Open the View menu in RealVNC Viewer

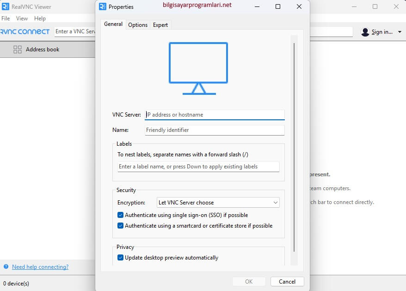click(x=22, y=19)
